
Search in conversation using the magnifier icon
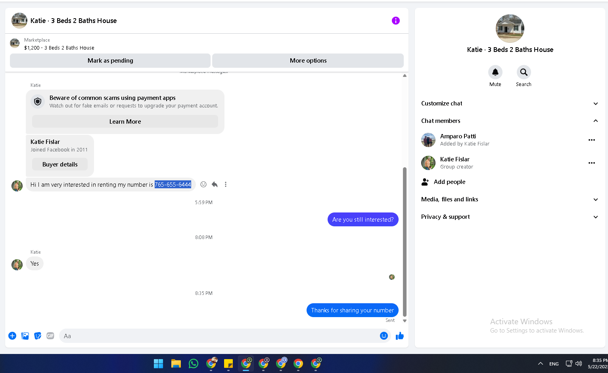524,72
